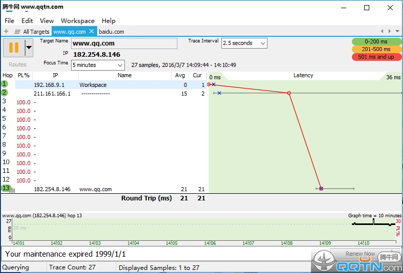Click the Routes button
403x273 pixels.
[x=17, y=64]
